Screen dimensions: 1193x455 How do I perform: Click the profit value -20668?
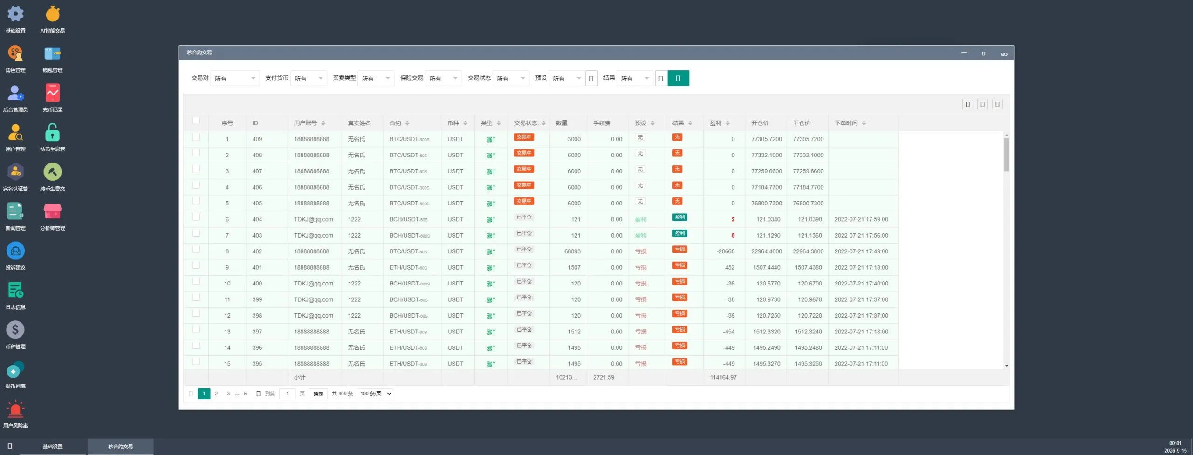726,251
